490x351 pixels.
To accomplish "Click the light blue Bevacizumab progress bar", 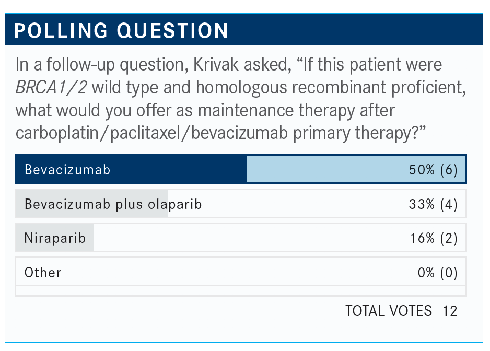I will point(356,169).
